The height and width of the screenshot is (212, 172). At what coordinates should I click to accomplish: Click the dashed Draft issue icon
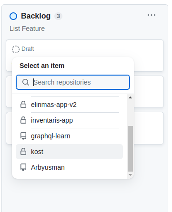(16, 49)
